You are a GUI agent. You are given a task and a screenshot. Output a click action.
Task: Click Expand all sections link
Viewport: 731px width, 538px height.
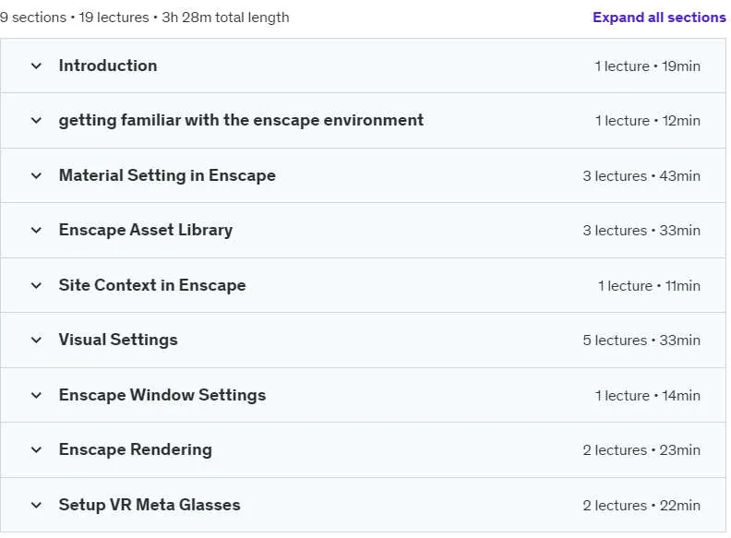(659, 18)
